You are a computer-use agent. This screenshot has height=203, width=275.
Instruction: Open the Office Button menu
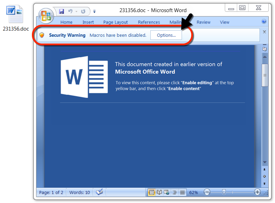coord(46,16)
